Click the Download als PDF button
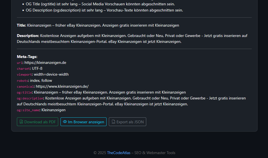 (37, 122)
